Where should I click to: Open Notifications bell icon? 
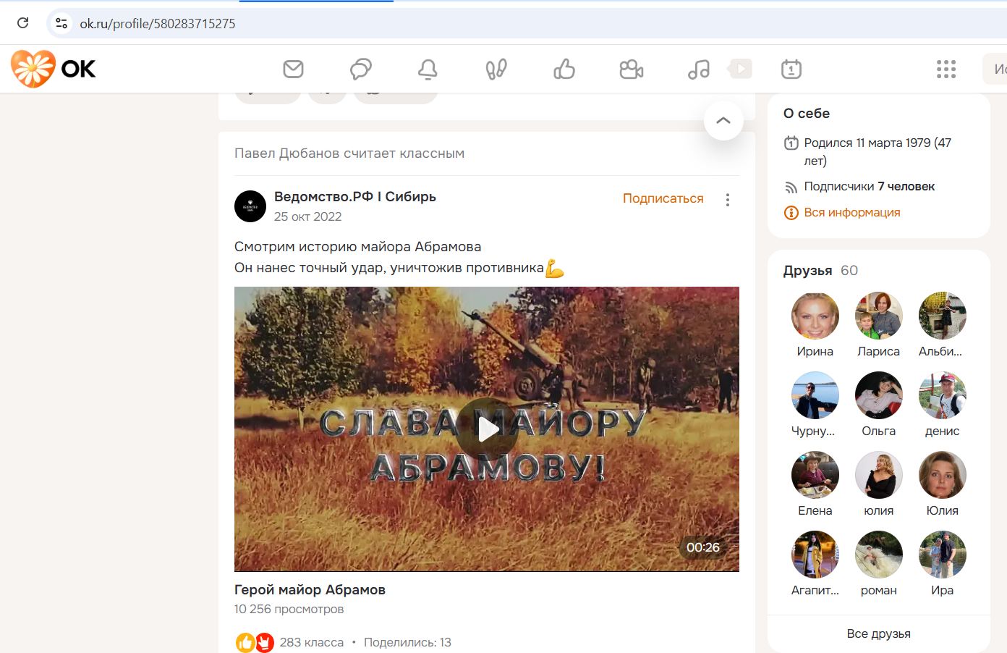pyautogui.click(x=428, y=69)
